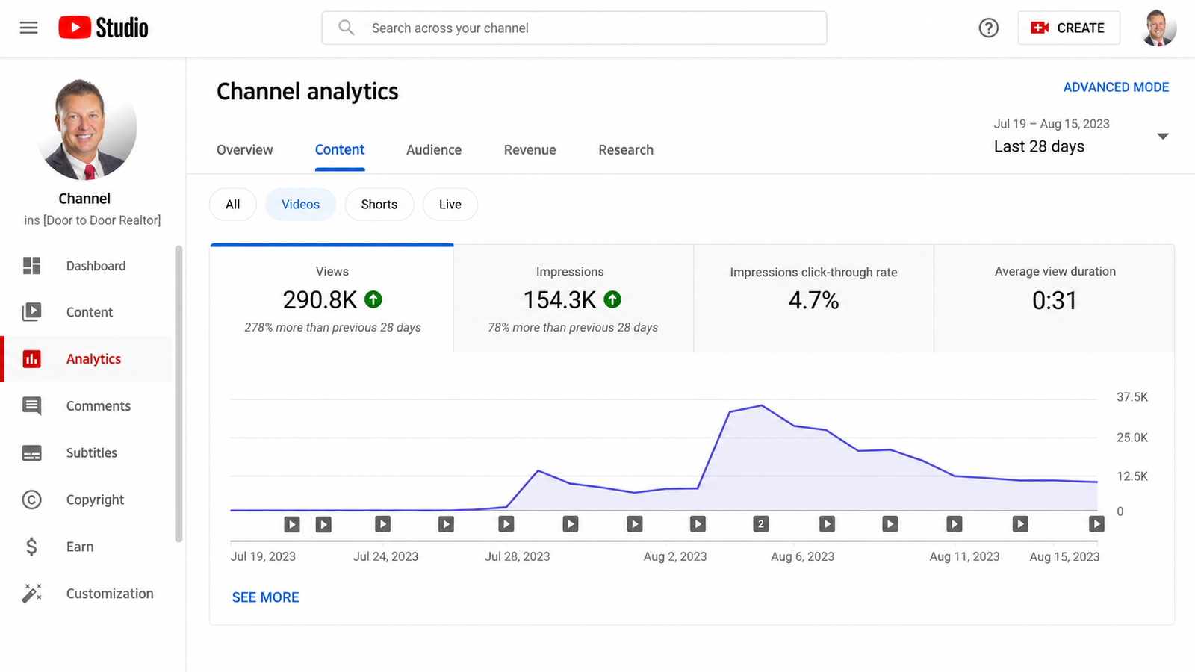
Task: Focus the Search across your channel field
Action: point(574,28)
